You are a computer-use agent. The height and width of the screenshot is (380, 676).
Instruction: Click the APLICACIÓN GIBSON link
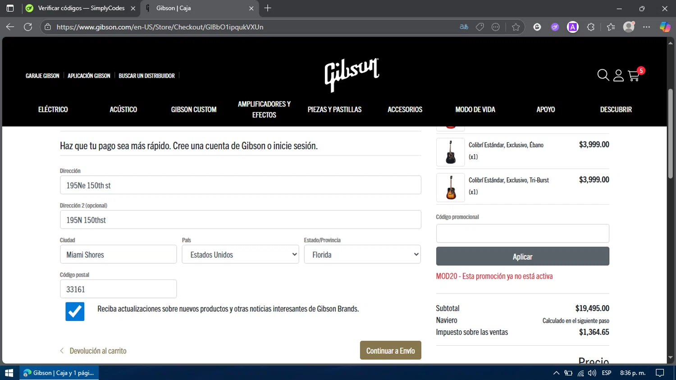click(89, 76)
